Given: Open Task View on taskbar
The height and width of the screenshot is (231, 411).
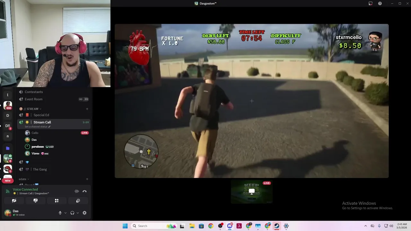Looking at the screenshot, I should click(182, 226).
